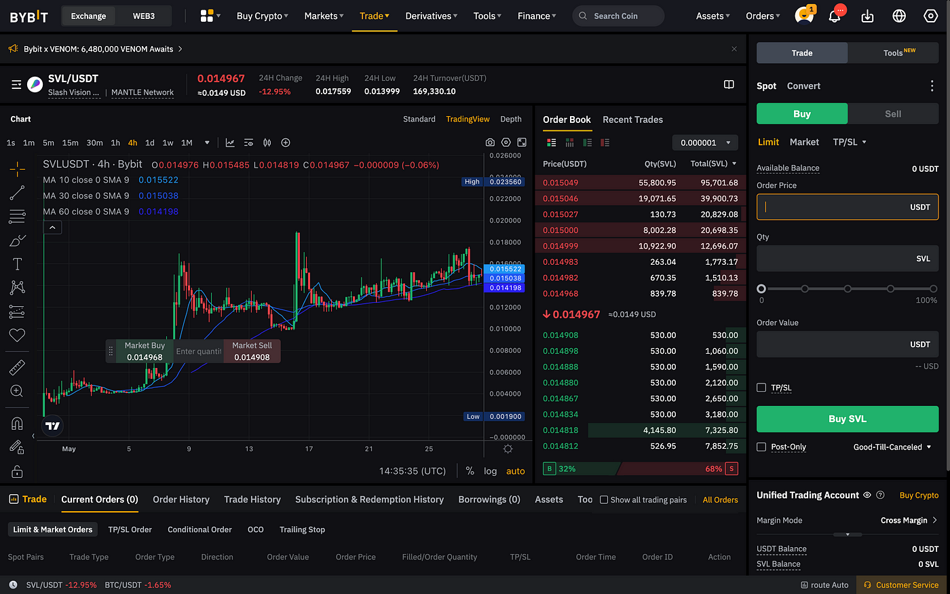Image resolution: width=950 pixels, height=594 pixels.
Task: Open language selection globe icon
Action: click(899, 16)
